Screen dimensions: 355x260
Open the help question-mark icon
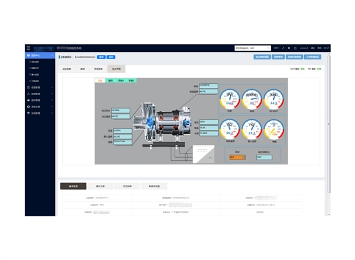[295, 48]
